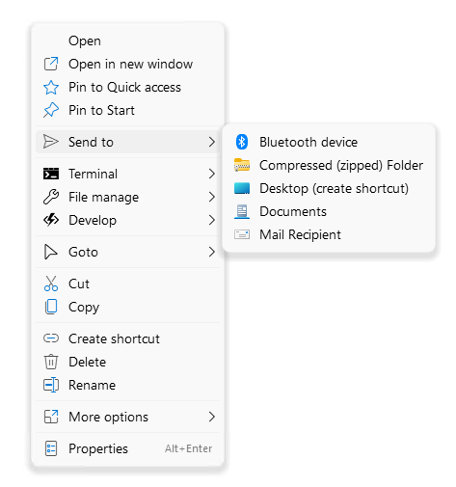Screen dimensions: 456x487
Task: Click the scissors Cut icon
Action: [51, 284]
